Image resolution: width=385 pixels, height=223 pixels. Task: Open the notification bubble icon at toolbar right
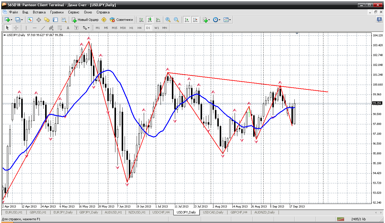(x=379, y=20)
